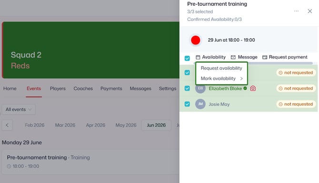Click the envelope Message icon
Image resolution: width=319 pixels, height=183 pixels.
coord(233,57)
